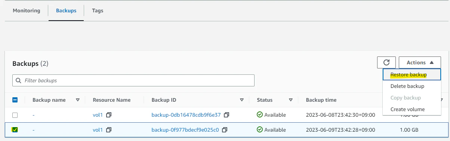The height and width of the screenshot is (141, 450).
Task: Toggle the select-all backups header checkbox
Action: (15, 100)
